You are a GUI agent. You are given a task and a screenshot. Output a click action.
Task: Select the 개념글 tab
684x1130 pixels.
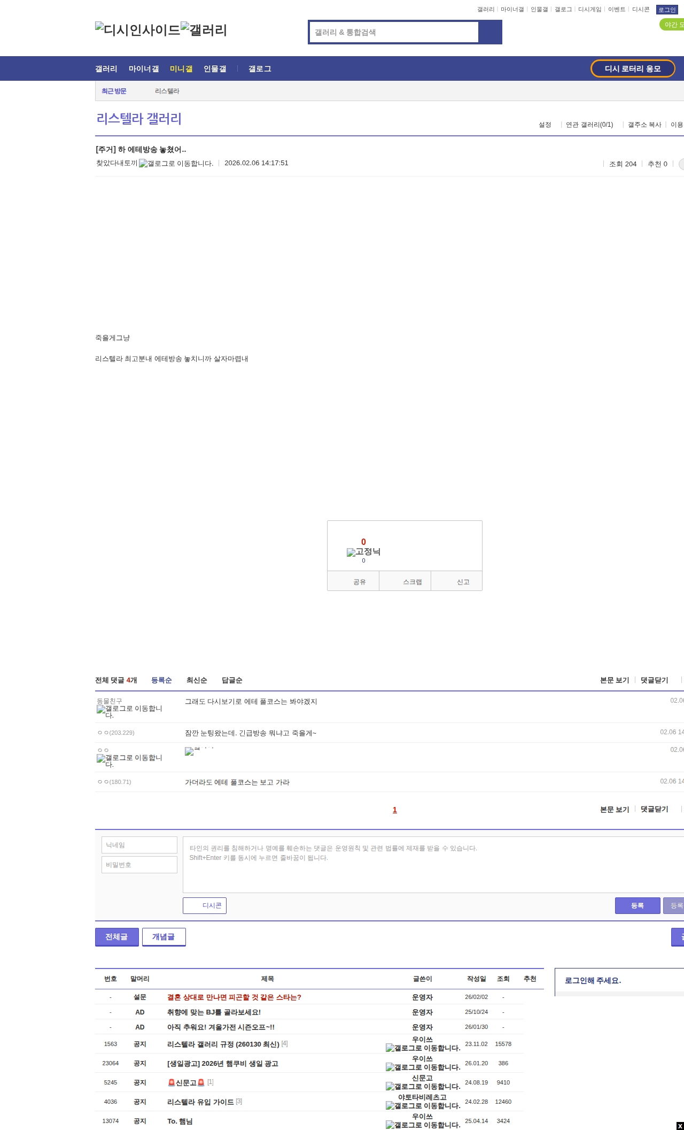(x=164, y=936)
